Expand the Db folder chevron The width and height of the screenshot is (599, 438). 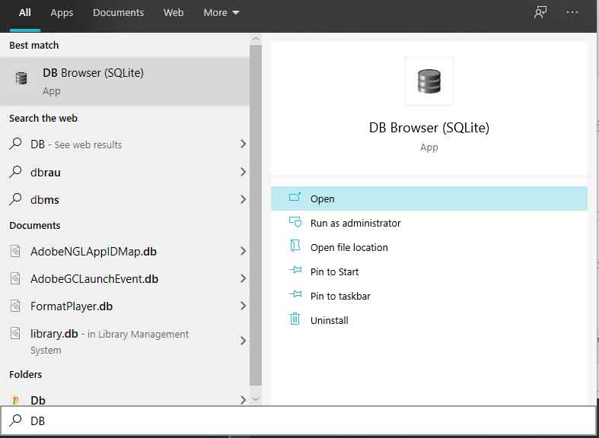[x=243, y=399]
